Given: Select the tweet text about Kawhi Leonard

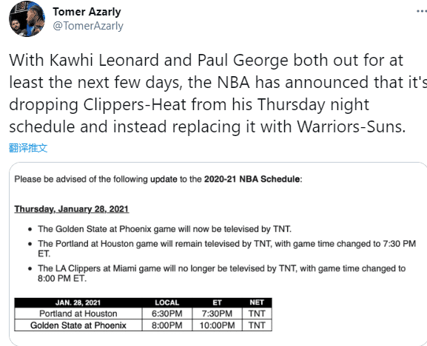Looking at the screenshot, I should click(x=215, y=93).
